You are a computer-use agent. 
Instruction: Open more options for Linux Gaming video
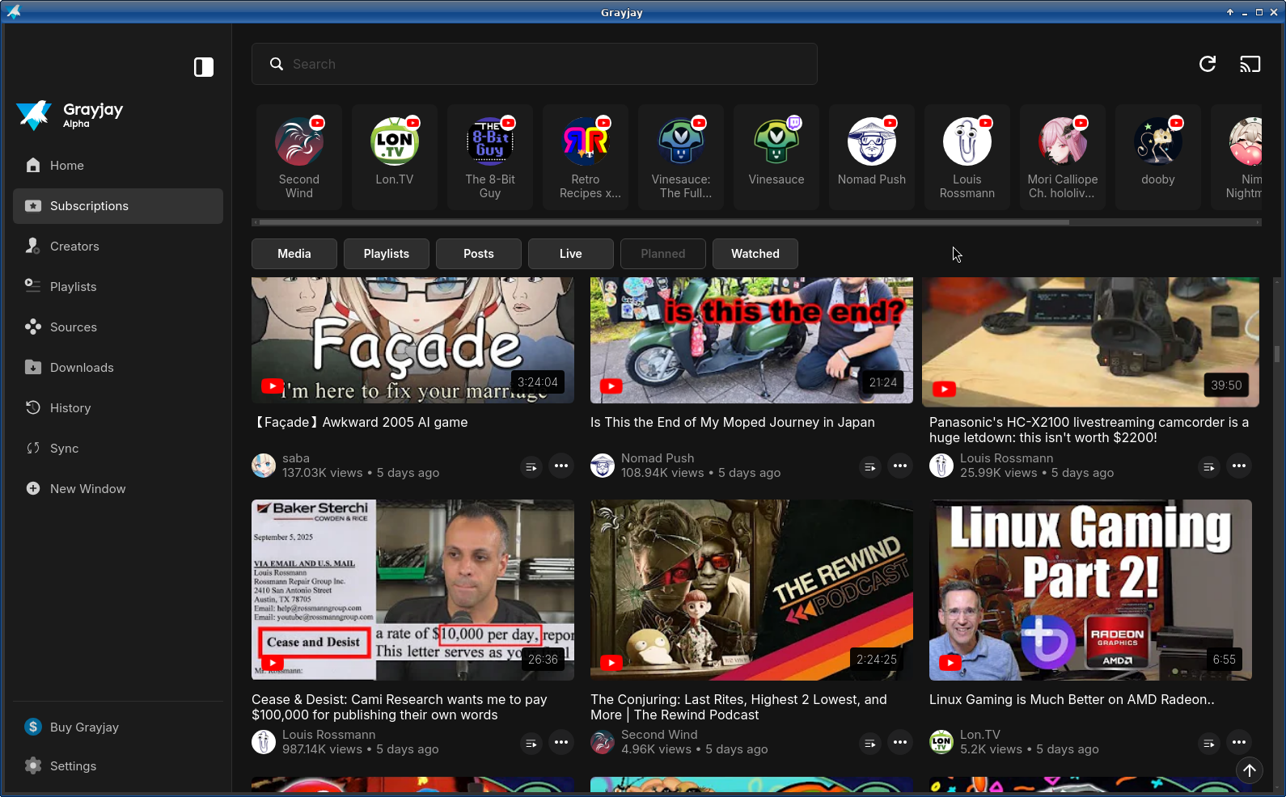coord(1239,743)
